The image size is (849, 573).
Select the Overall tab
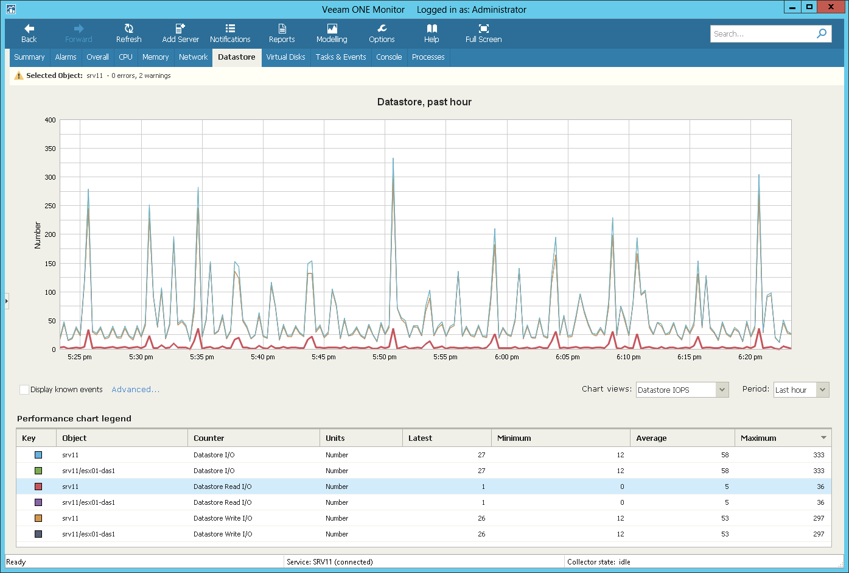tap(97, 57)
